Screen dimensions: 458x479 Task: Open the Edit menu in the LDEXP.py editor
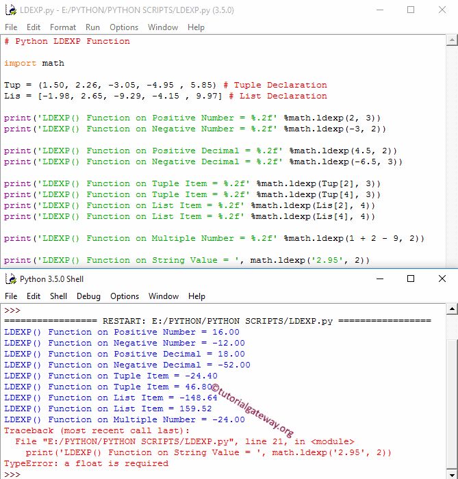coord(34,27)
